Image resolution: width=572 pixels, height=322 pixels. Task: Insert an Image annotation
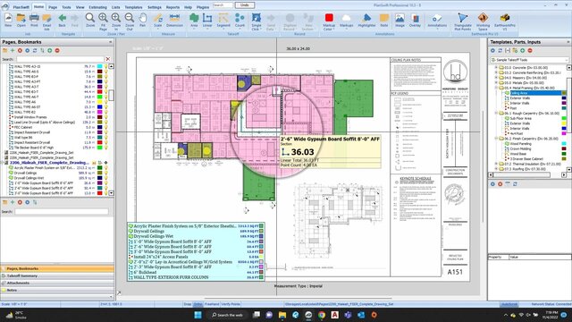[400, 21]
